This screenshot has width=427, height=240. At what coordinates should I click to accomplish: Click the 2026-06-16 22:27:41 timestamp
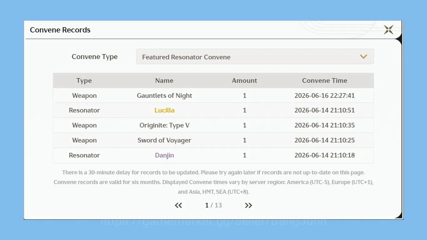(324, 96)
